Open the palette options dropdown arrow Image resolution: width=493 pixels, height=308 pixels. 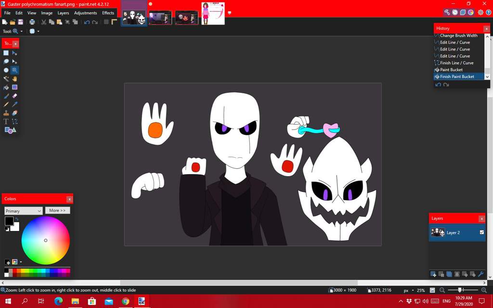[x=21, y=262]
